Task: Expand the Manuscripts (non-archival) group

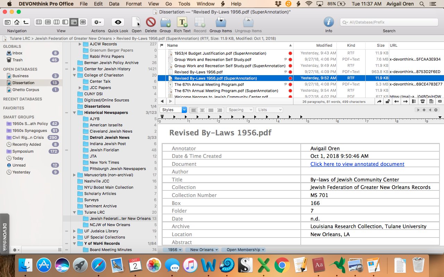Action: (x=75, y=175)
